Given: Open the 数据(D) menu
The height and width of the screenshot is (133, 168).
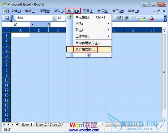Looking at the screenshot, I should tap(103, 11).
